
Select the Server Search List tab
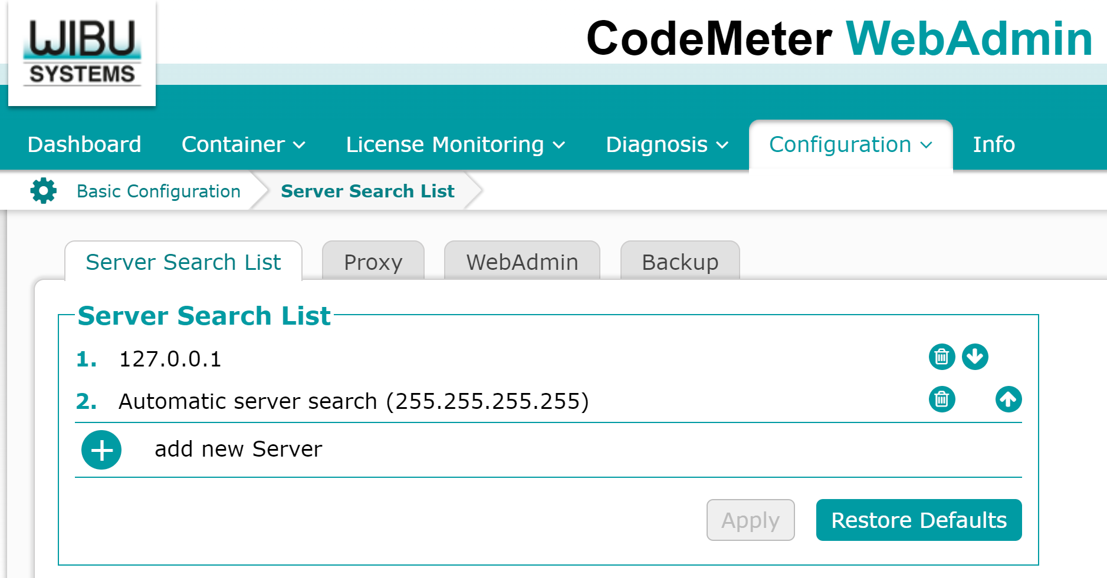point(183,262)
